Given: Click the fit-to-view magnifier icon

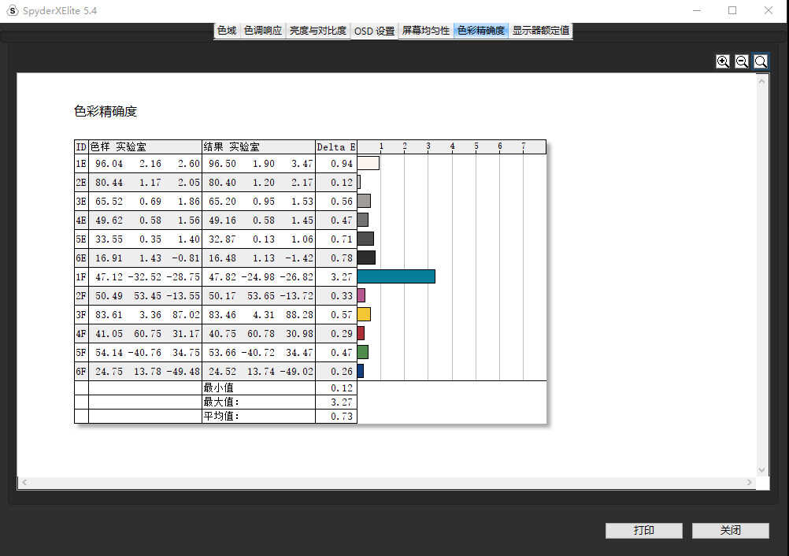Looking at the screenshot, I should pyautogui.click(x=761, y=61).
